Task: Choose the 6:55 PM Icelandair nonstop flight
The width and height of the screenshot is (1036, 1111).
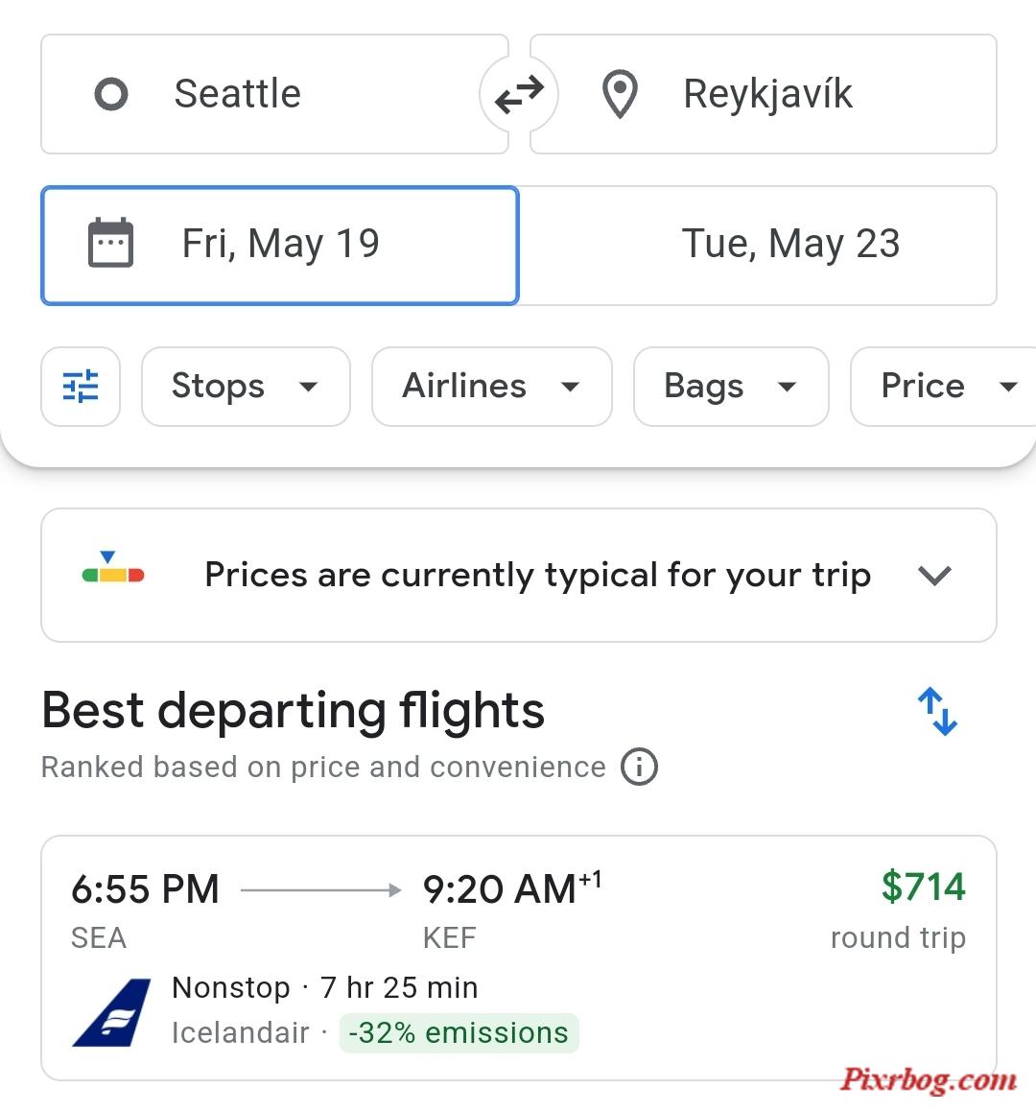Action: coord(519,957)
